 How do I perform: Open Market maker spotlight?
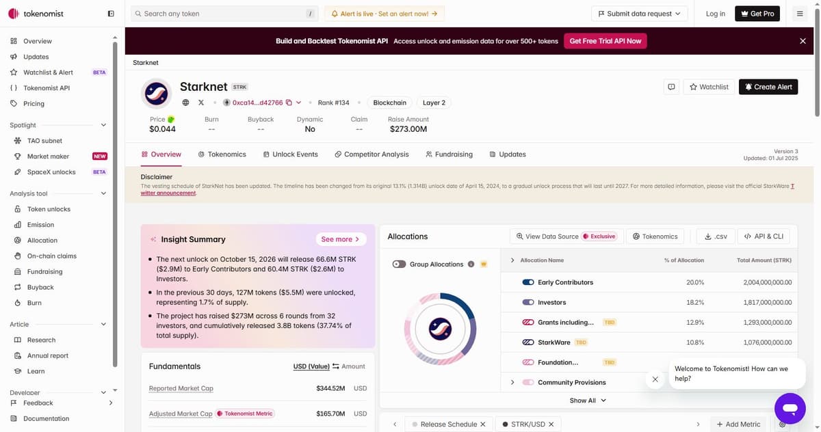point(48,157)
